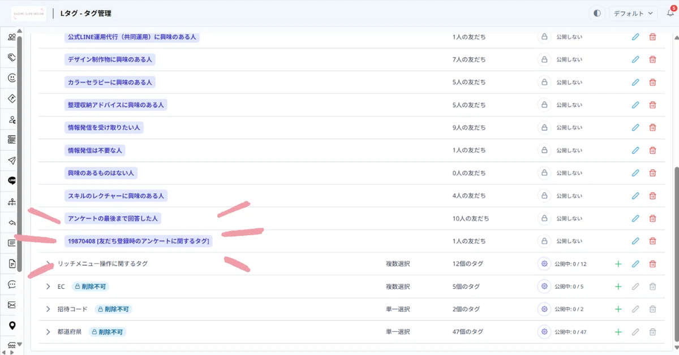Open the notification bell
This screenshot has width=679, height=355.
[x=671, y=12]
